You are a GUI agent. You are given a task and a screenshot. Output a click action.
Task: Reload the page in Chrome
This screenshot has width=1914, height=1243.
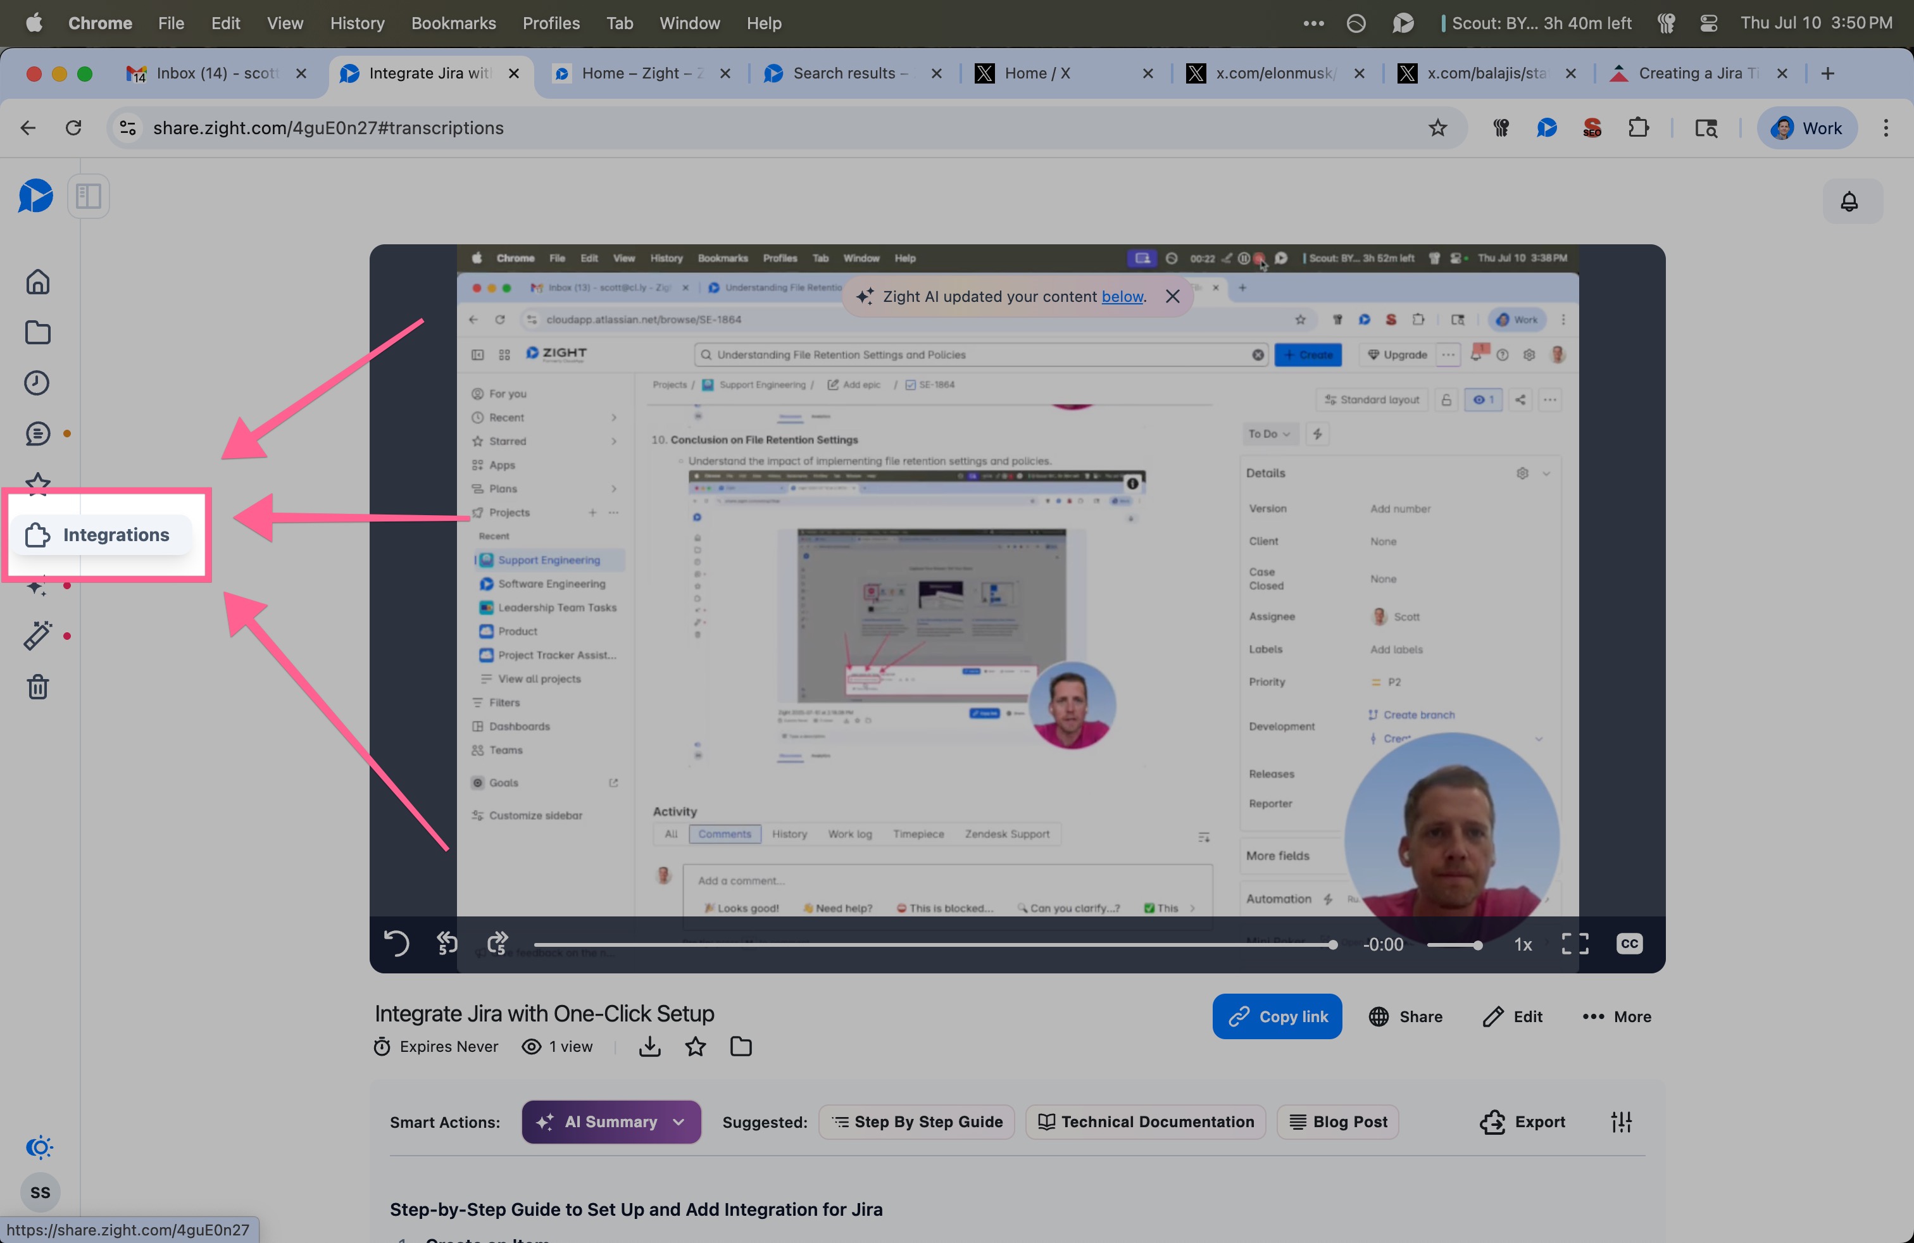tap(73, 128)
